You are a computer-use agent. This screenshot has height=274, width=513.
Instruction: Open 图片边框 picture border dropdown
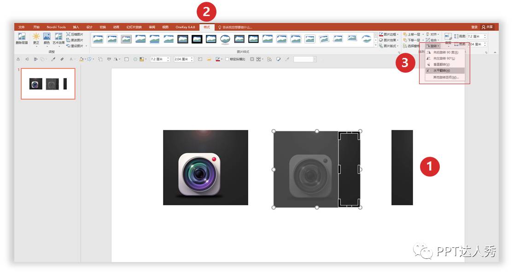point(389,34)
